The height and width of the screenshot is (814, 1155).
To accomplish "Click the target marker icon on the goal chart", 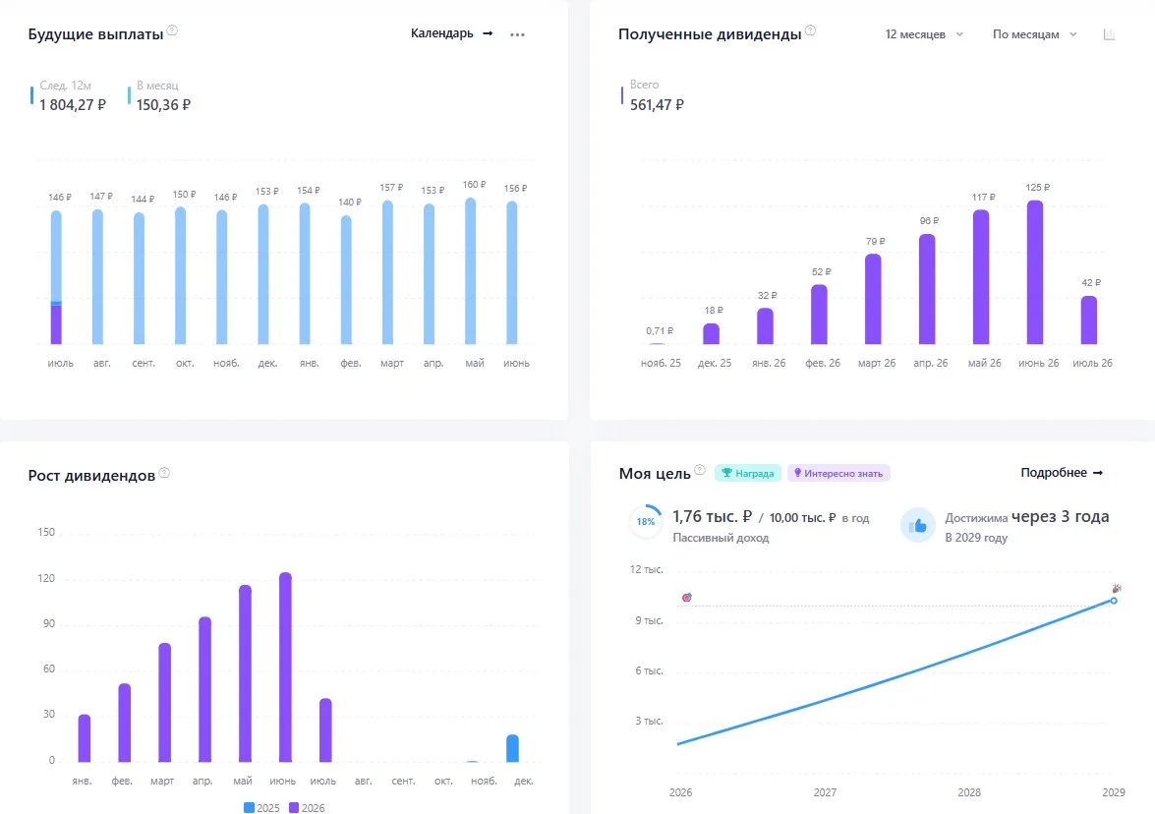I will (686, 598).
